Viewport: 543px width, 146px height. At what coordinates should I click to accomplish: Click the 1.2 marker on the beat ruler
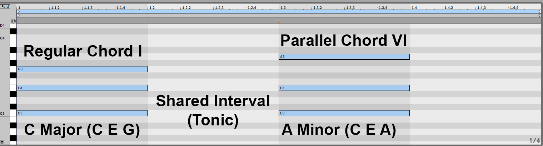pyautogui.click(x=151, y=7)
